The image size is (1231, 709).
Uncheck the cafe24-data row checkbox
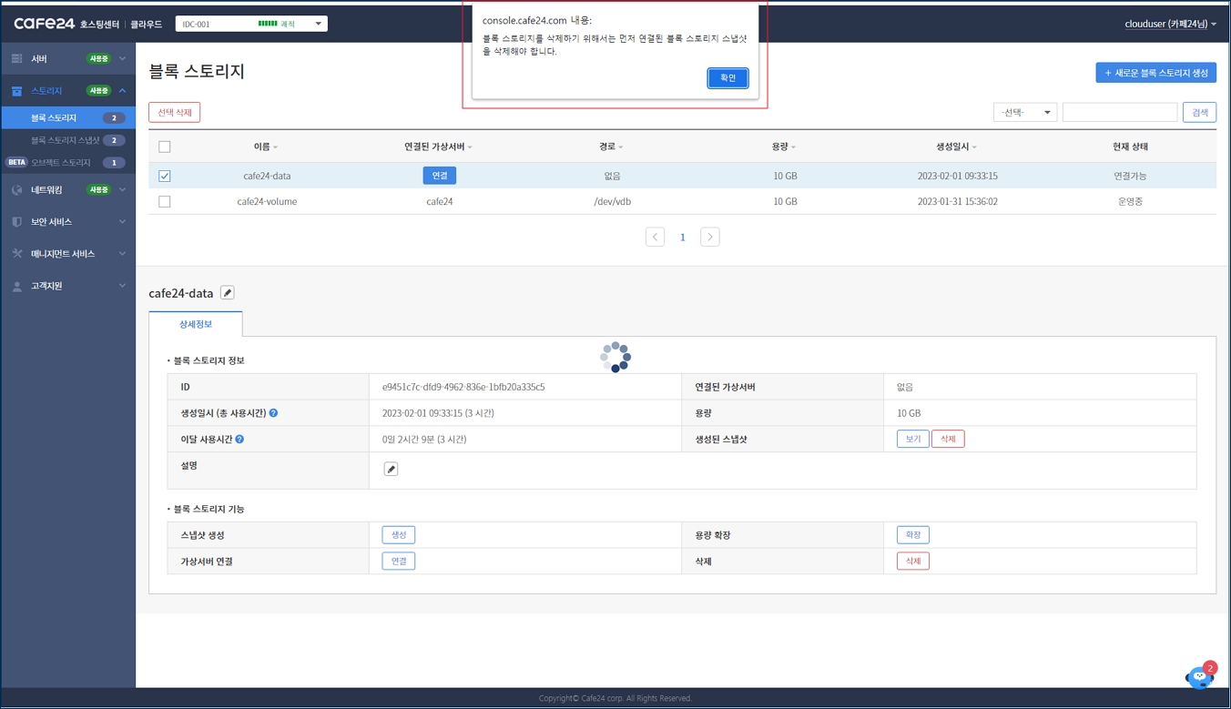[165, 177]
